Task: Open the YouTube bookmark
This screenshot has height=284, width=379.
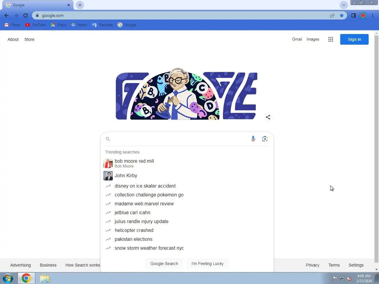Action: coord(35,25)
